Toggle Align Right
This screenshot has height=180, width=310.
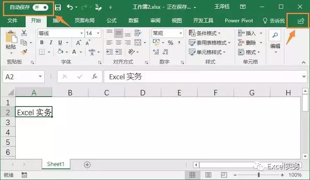128,43
